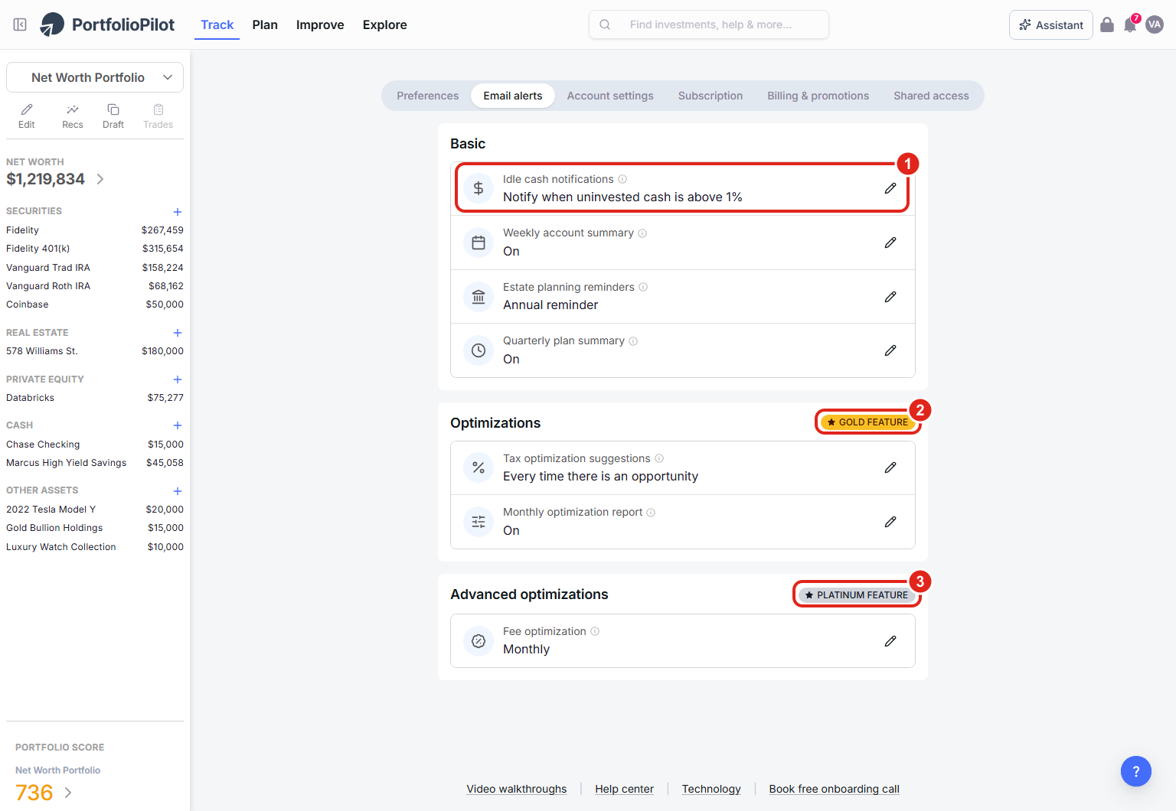Select the Chase Checking account

[95, 445]
